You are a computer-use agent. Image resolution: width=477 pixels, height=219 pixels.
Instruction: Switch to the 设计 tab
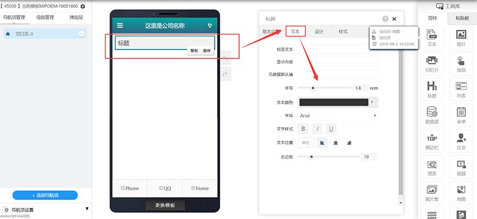click(319, 32)
